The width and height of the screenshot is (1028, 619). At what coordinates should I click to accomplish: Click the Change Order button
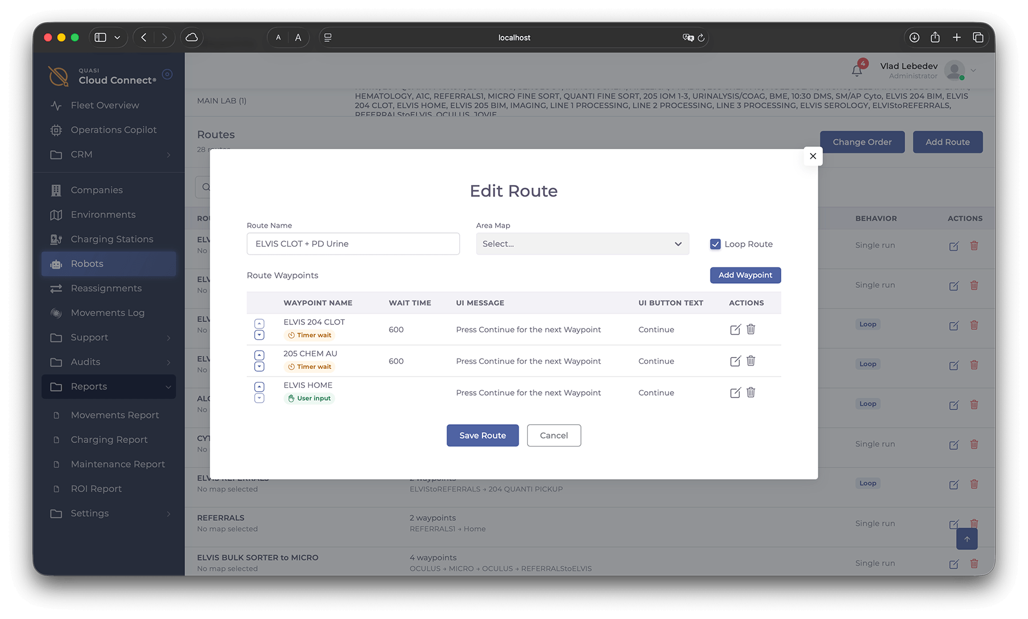point(862,142)
